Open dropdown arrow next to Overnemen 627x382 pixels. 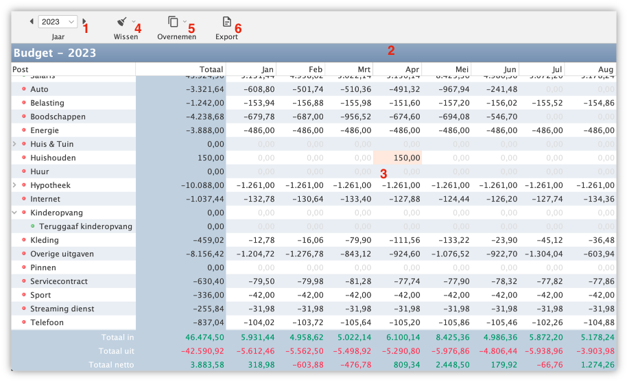185,22
